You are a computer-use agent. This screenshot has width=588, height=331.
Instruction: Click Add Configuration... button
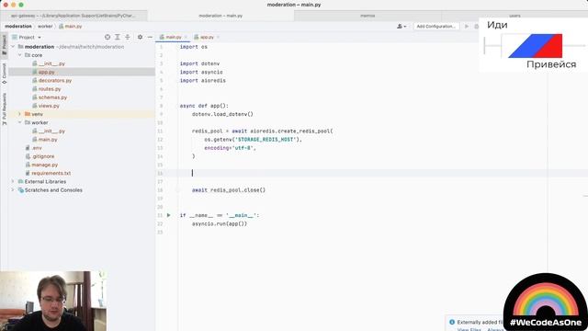[x=435, y=27]
